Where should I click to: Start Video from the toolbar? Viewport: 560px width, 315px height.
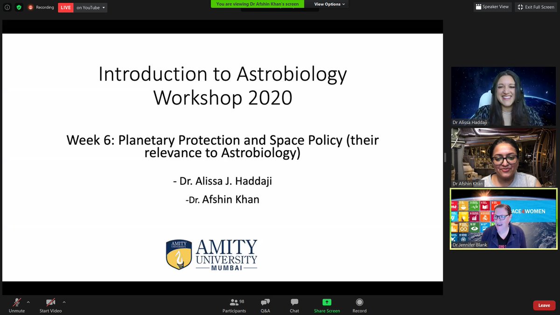click(50, 306)
